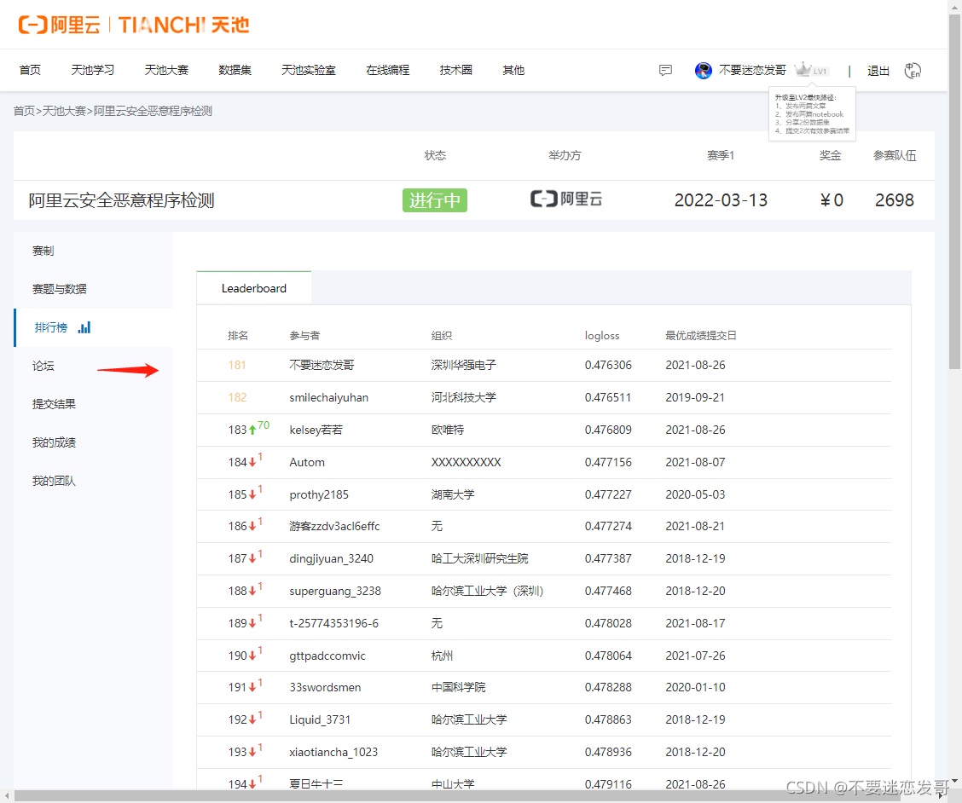The height and width of the screenshot is (803, 962).
Task: Click participant superguang_3238
Action: coord(335,592)
